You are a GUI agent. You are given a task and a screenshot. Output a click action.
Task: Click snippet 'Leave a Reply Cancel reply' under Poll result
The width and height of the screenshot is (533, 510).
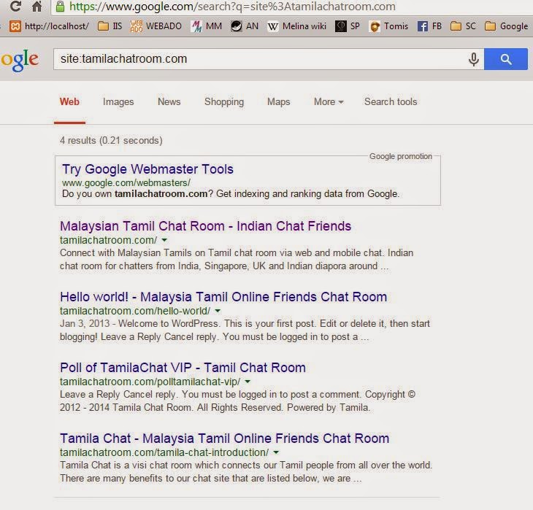tap(118, 395)
